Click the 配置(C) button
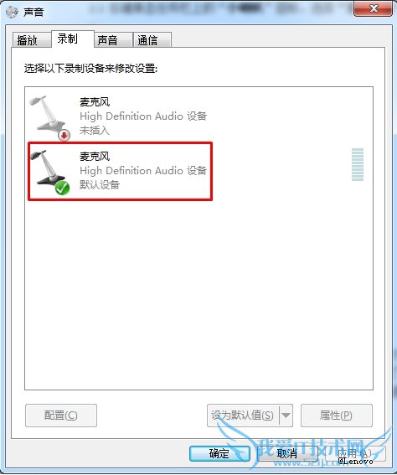Screen dimensions: 397x475 (x=61, y=416)
